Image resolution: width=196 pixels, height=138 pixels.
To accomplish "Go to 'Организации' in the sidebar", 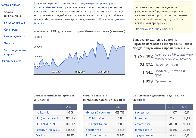I will coord(12,30).
